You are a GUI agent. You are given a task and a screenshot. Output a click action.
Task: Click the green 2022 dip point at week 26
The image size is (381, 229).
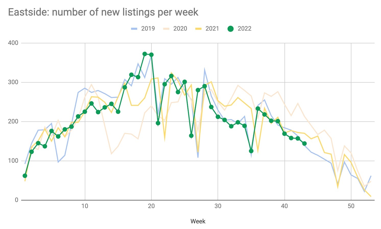191,136
